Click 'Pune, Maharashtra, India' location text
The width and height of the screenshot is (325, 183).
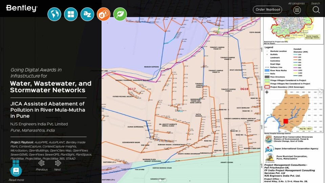(x=32, y=130)
